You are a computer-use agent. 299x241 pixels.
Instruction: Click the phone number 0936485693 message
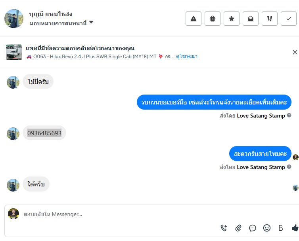[44, 133]
